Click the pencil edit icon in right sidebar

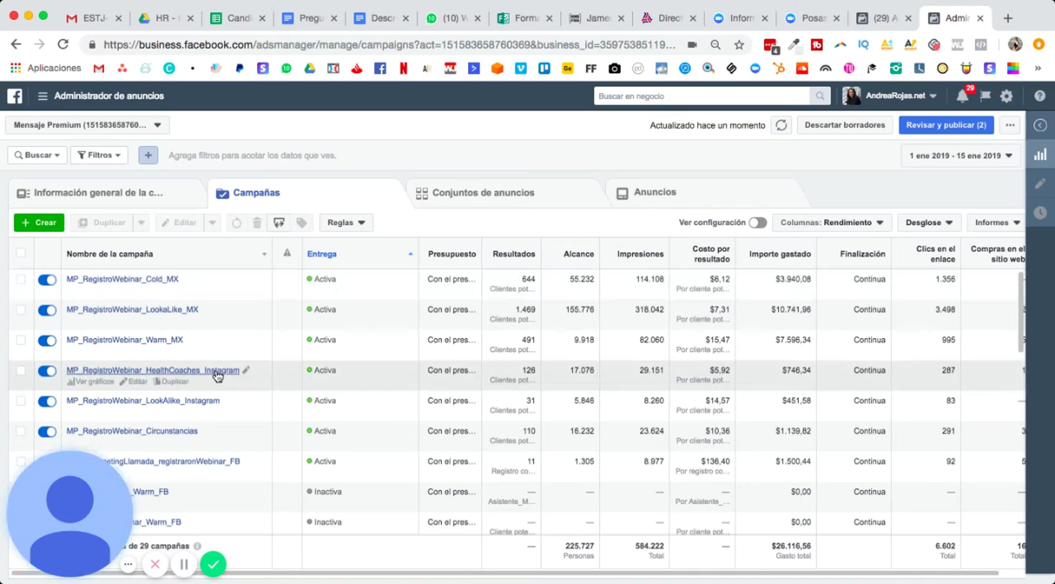(1040, 184)
